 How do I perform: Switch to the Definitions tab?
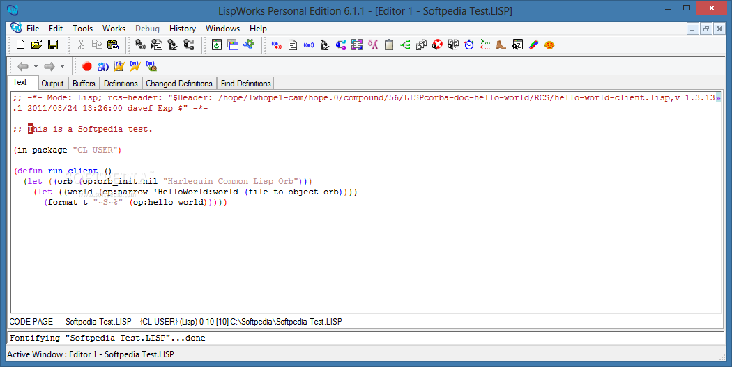coord(121,84)
